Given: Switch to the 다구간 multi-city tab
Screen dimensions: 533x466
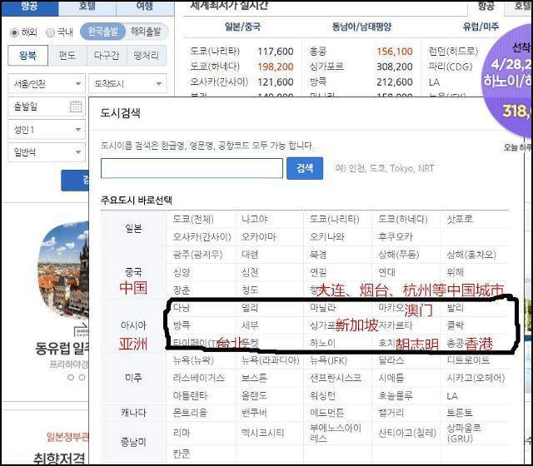Looking at the screenshot, I should click(x=107, y=56).
